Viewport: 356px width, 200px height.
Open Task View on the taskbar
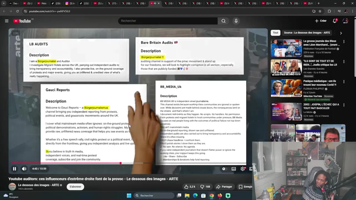click(x=179, y=196)
